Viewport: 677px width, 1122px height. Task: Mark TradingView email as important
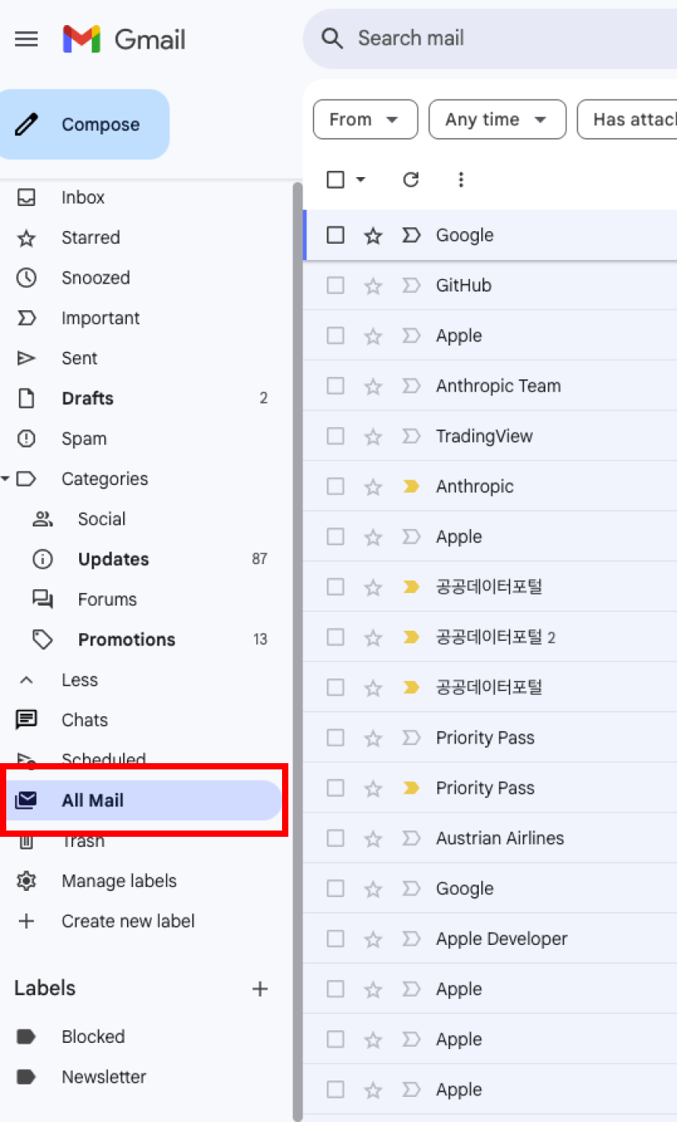coord(411,436)
